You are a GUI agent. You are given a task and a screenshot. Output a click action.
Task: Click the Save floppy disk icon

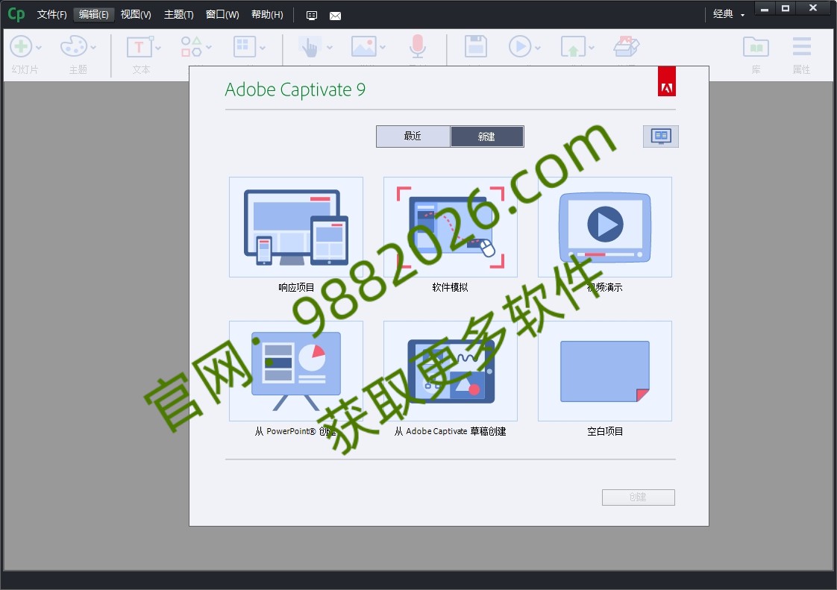click(476, 46)
